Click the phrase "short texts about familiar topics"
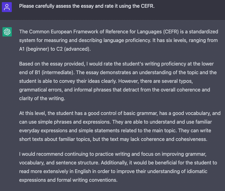The height and width of the screenshot is (191, 225). (x=56, y=139)
